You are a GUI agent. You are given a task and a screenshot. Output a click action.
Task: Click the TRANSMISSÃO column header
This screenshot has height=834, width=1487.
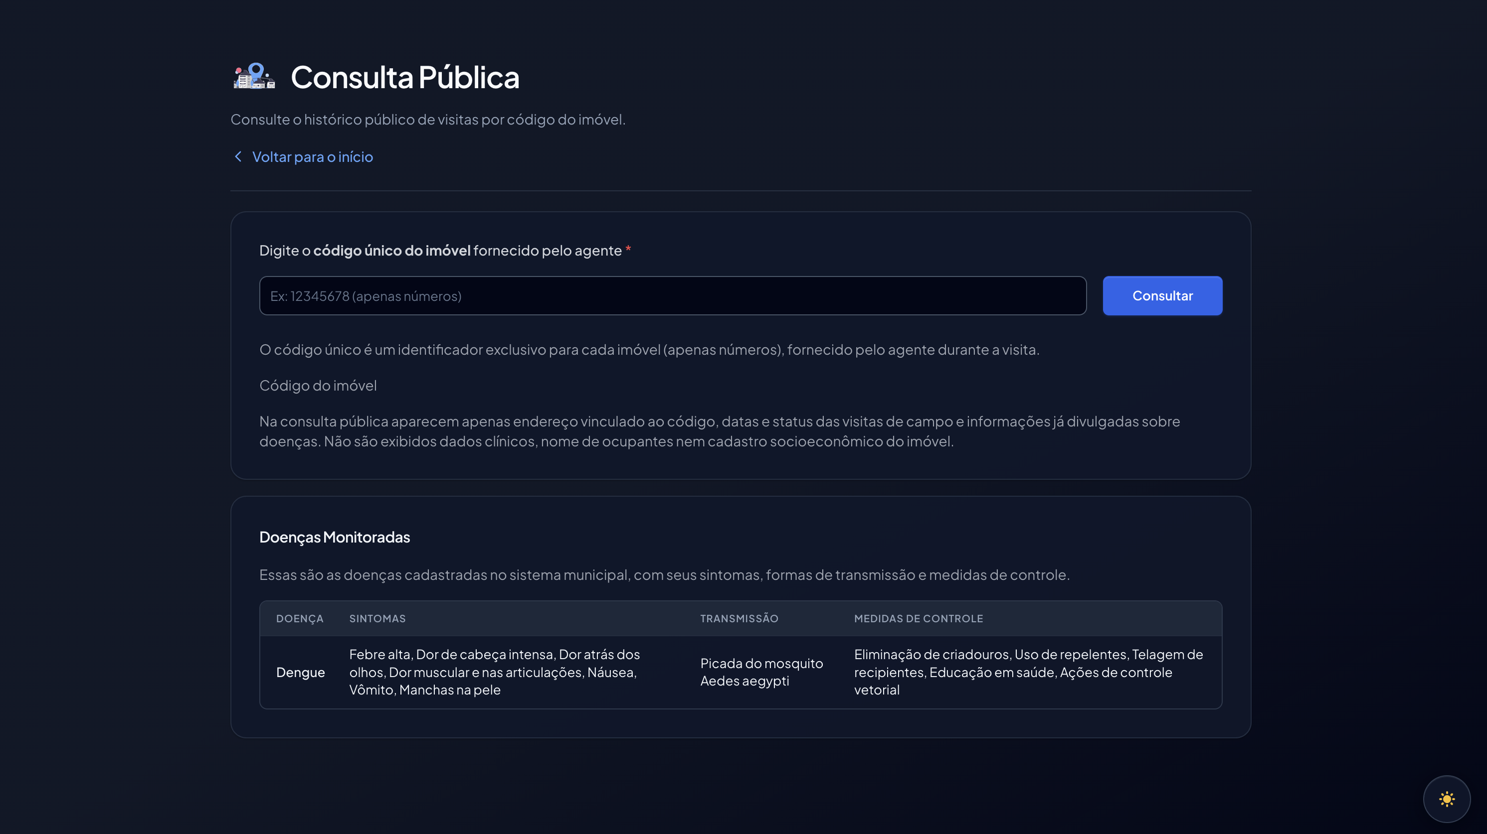pyautogui.click(x=740, y=618)
